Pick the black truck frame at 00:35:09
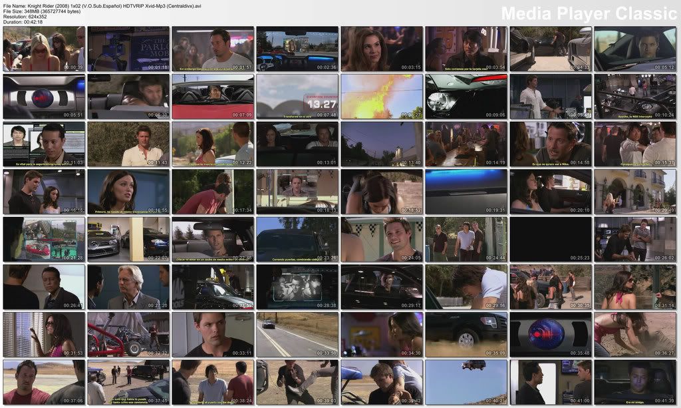This screenshot has width=681, height=408. [466, 335]
